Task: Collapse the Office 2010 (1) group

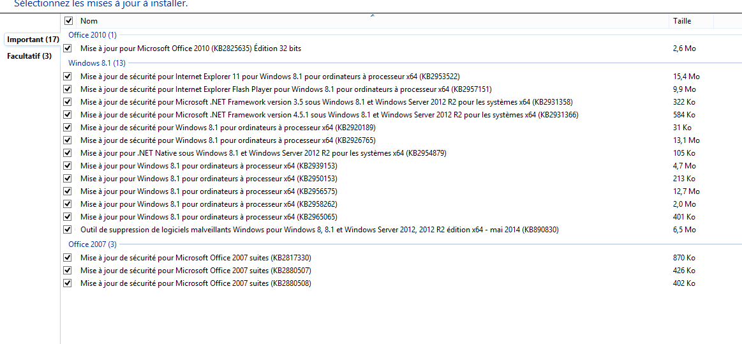Action: point(93,34)
